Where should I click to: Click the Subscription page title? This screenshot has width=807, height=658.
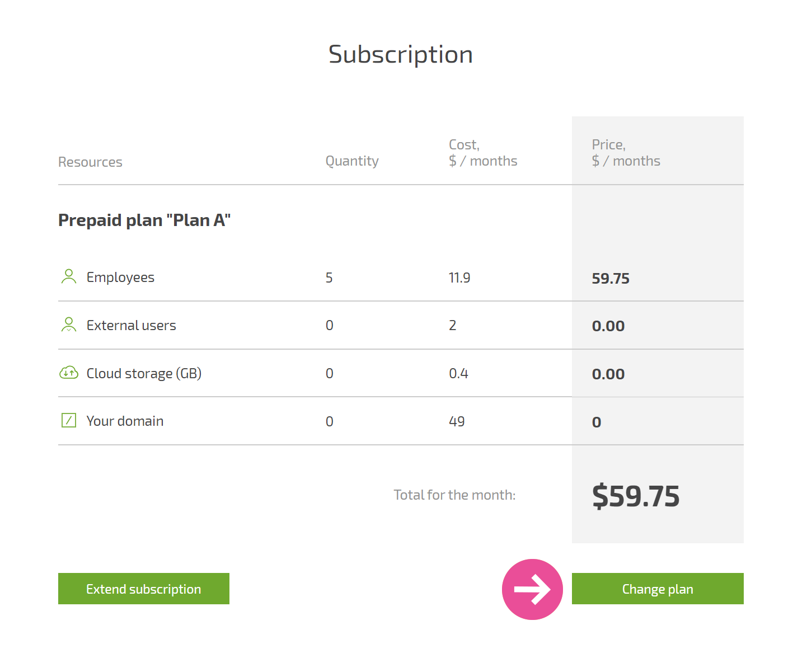pyautogui.click(x=401, y=55)
